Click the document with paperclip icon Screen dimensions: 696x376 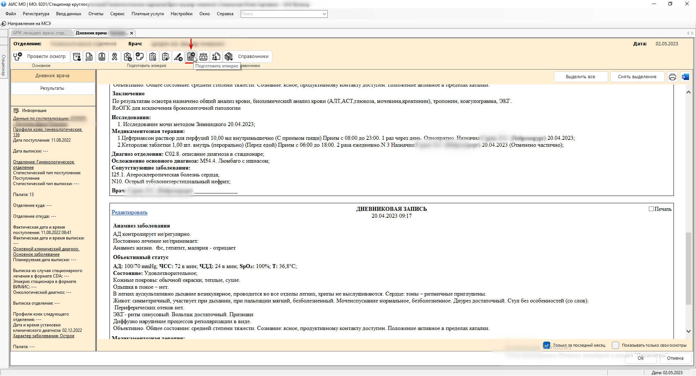[x=89, y=57]
